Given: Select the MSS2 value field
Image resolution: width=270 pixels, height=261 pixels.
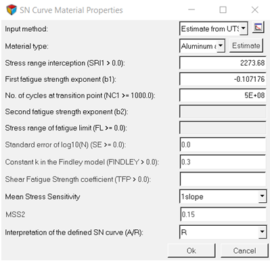Looking at the screenshot, I should [x=223, y=214].
